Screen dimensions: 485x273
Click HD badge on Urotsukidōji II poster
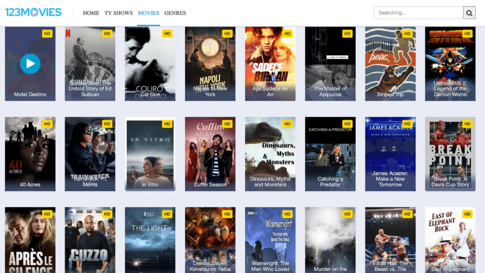point(467,34)
